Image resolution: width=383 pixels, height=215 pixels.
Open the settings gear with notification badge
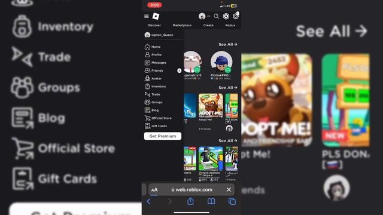click(236, 16)
